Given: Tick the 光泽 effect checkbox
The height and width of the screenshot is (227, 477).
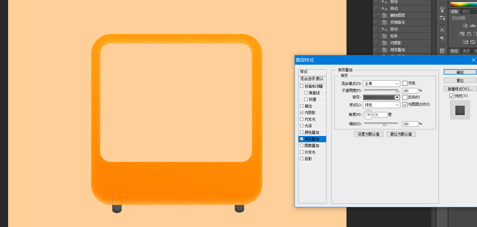Looking at the screenshot, I should 302,126.
